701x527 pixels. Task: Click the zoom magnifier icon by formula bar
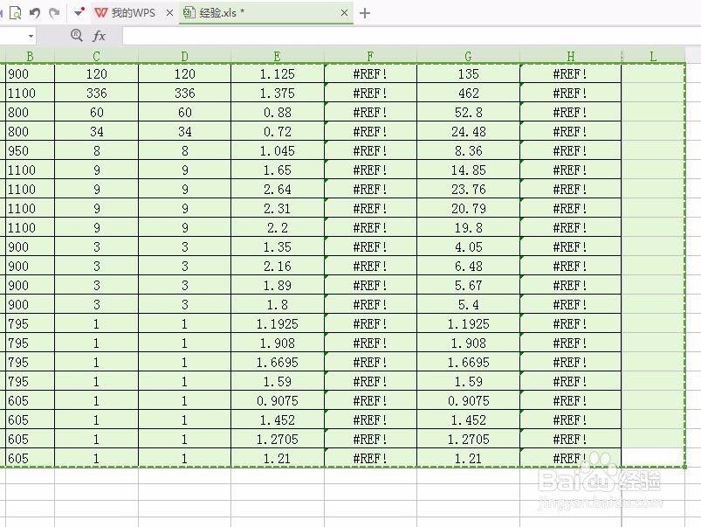pos(77,35)
